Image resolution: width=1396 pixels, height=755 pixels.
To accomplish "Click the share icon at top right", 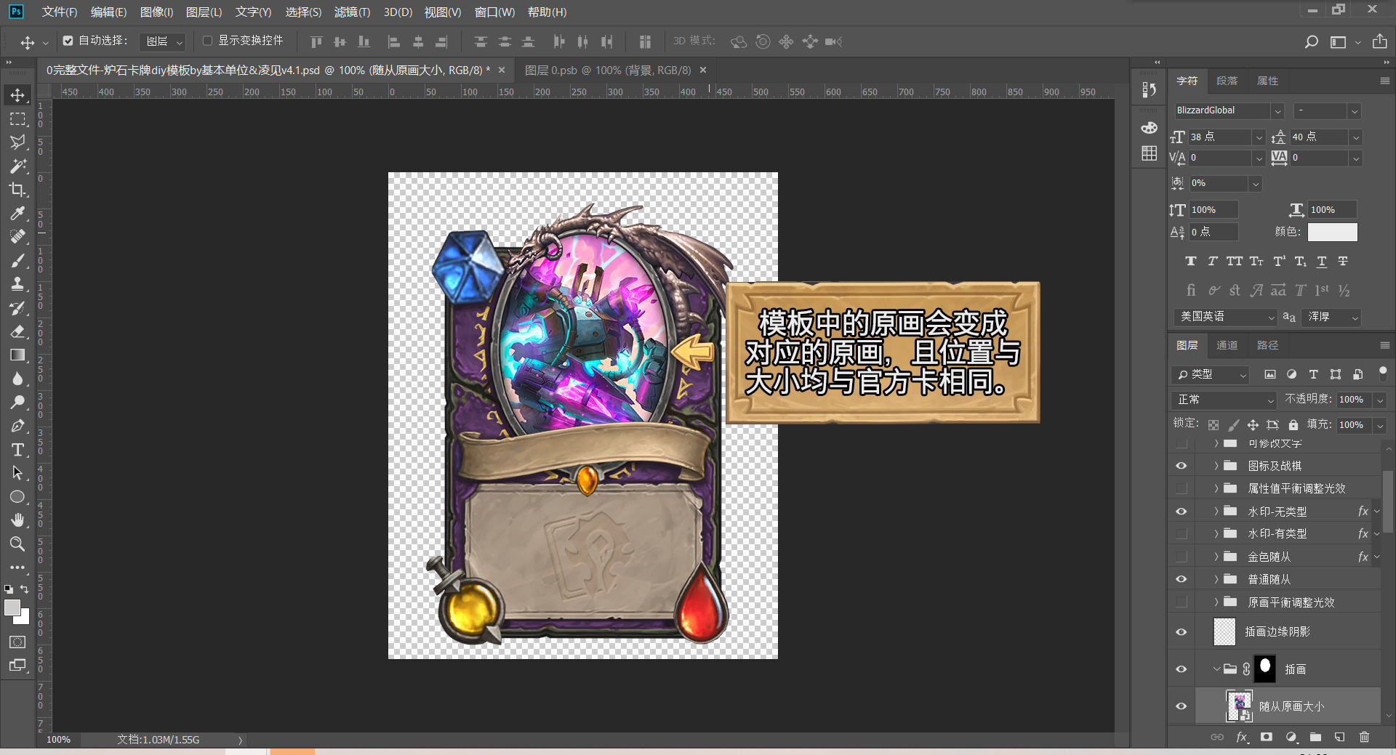I will click(1379, 41).
